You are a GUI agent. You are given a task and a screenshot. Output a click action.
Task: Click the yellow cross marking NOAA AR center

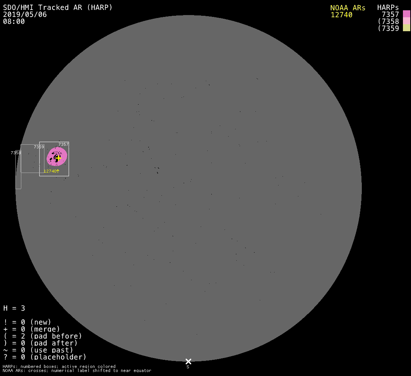(x=58, y=158)
